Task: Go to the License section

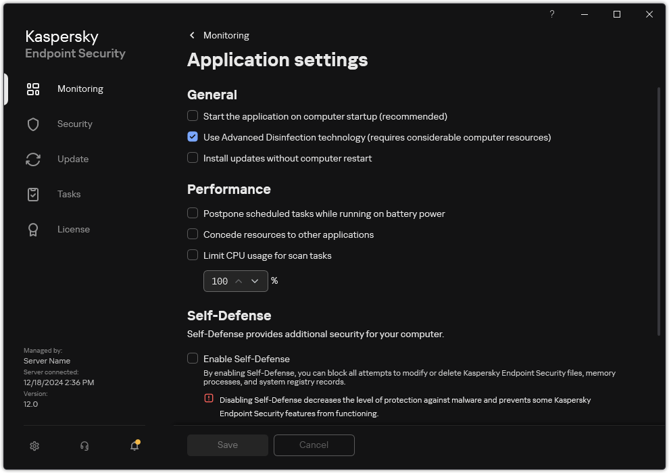Action: point(74,229)
